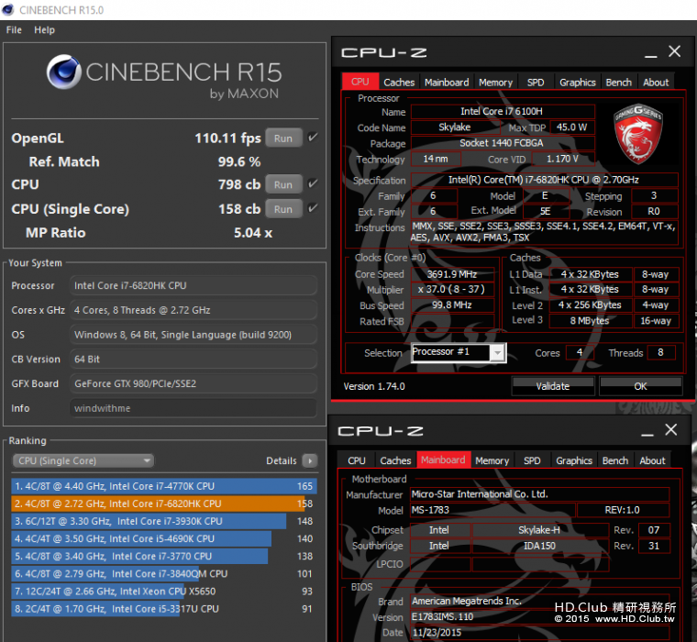
Task: Click the OK button in CPU-Z
Action: click(640, 386)
